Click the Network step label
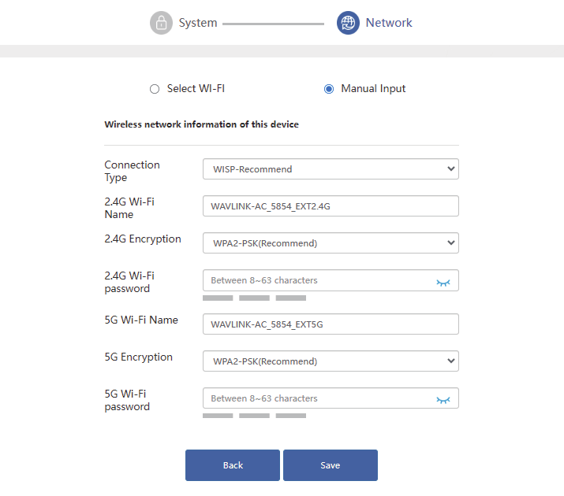 [x=389, y=23]
